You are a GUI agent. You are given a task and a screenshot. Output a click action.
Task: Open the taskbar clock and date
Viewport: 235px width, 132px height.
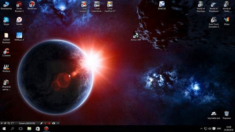point(228,129)
